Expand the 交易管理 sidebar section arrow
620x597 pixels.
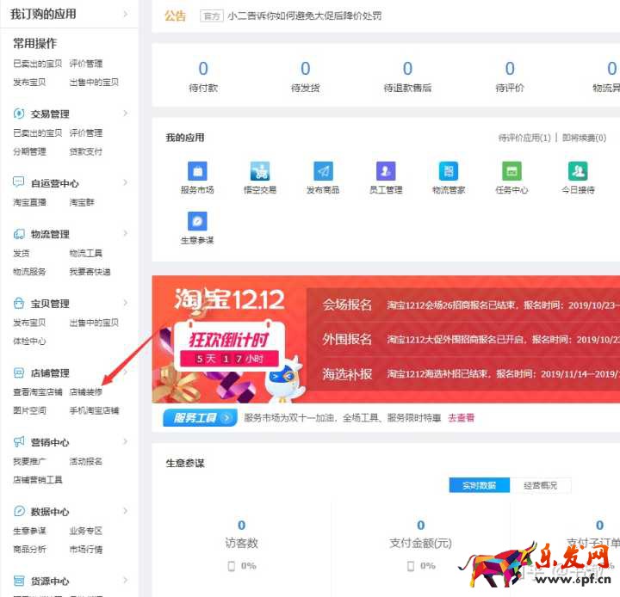pyautogui.click(x=125, y=114)
